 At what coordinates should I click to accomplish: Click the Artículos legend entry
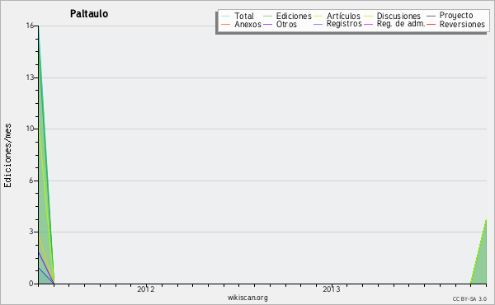[337, 16]
